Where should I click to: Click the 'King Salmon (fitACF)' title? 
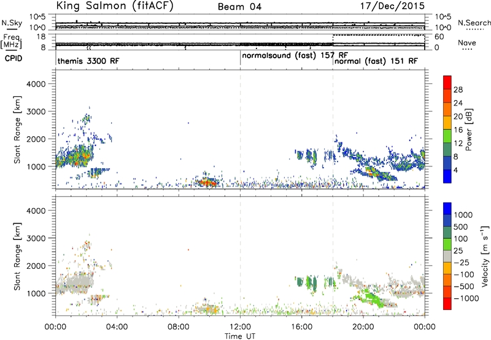pyautogui.click(x=115, y=6)
